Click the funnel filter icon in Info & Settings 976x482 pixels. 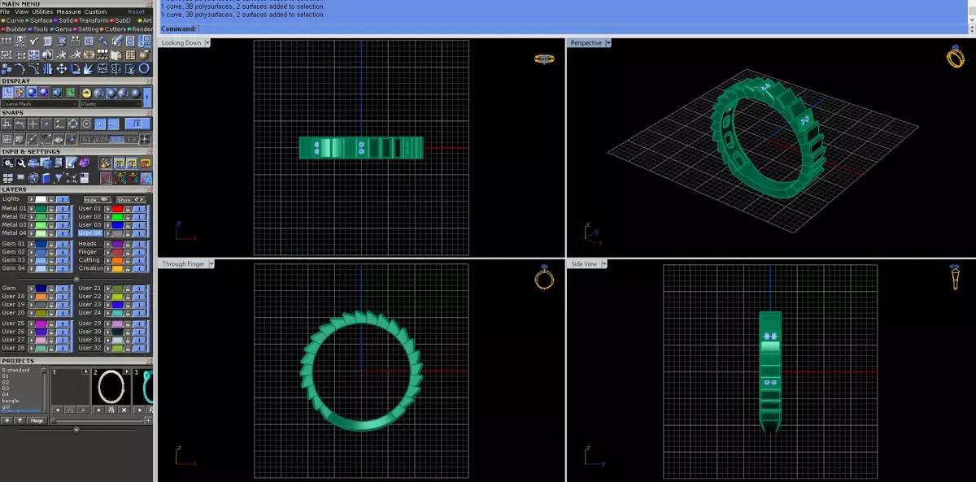point(59,177)
